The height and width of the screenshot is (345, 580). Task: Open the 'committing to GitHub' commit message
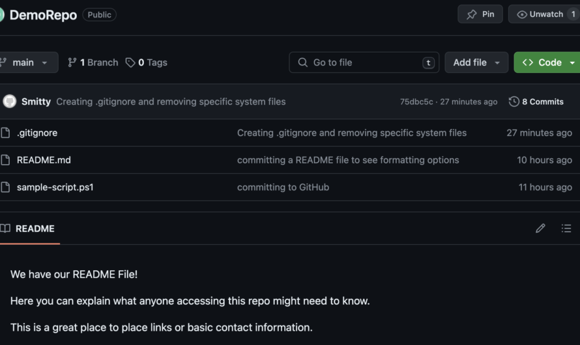(x=283, y=187)
